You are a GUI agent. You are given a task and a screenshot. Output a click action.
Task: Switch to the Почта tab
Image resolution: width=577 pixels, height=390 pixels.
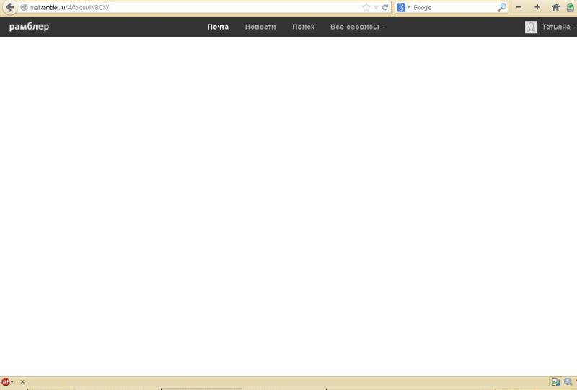[x=218, y=27]
